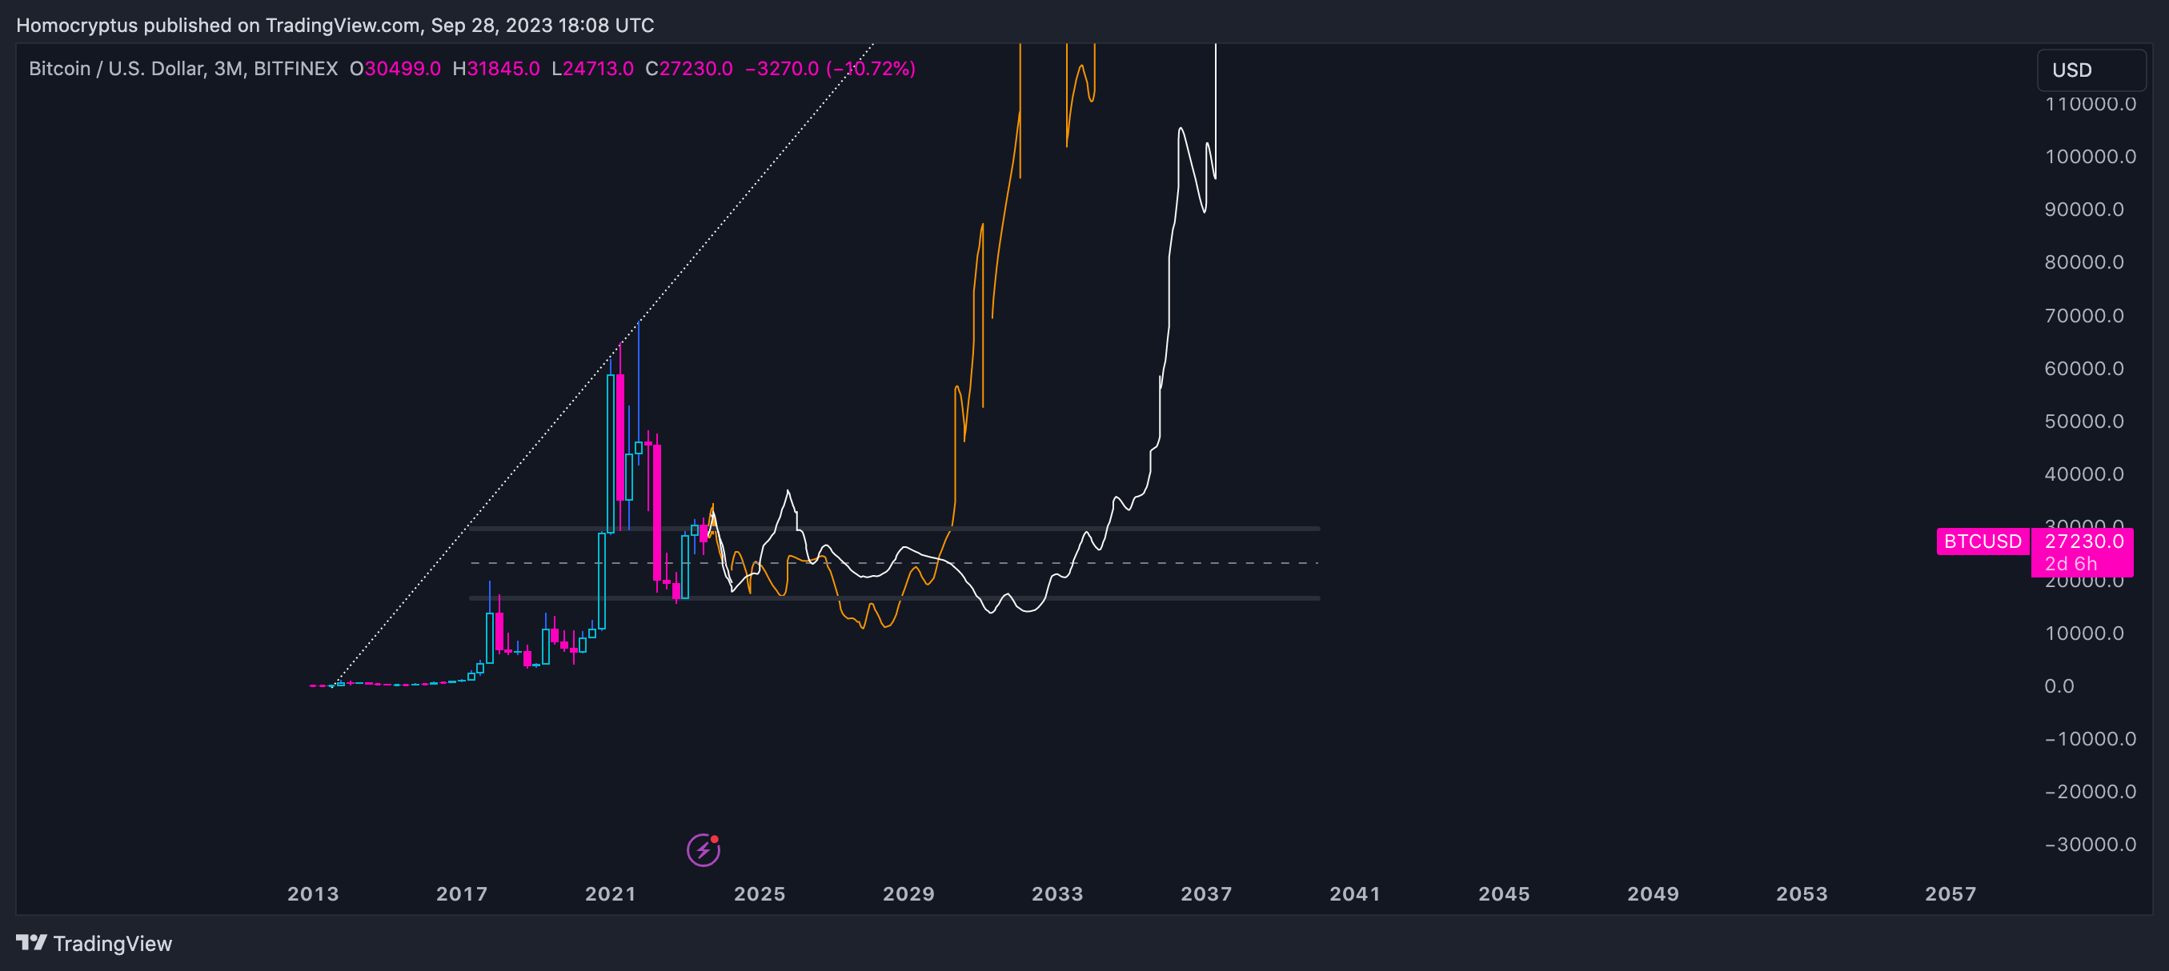The width and height of the screenshot is (2169, 971).
Task: Click the −20000.0 price axis label
Action: 2090,792
